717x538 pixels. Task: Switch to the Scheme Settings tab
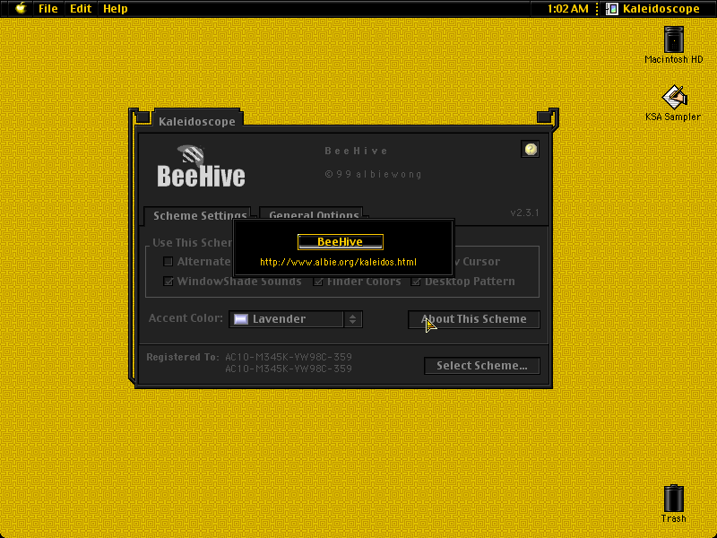199,215
